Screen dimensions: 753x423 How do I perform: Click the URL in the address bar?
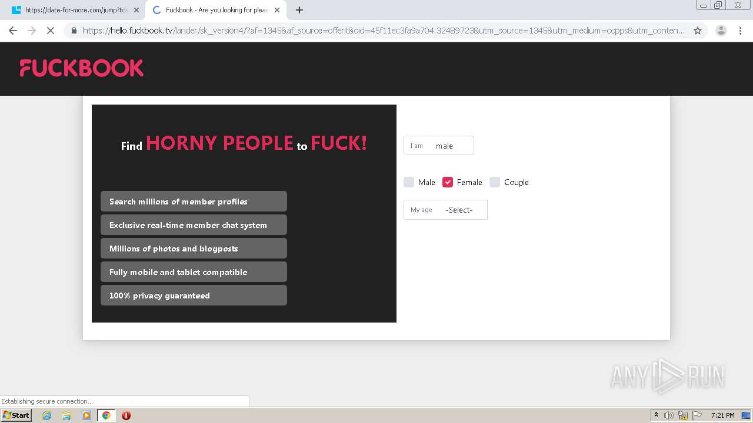[x=384, y=31]
